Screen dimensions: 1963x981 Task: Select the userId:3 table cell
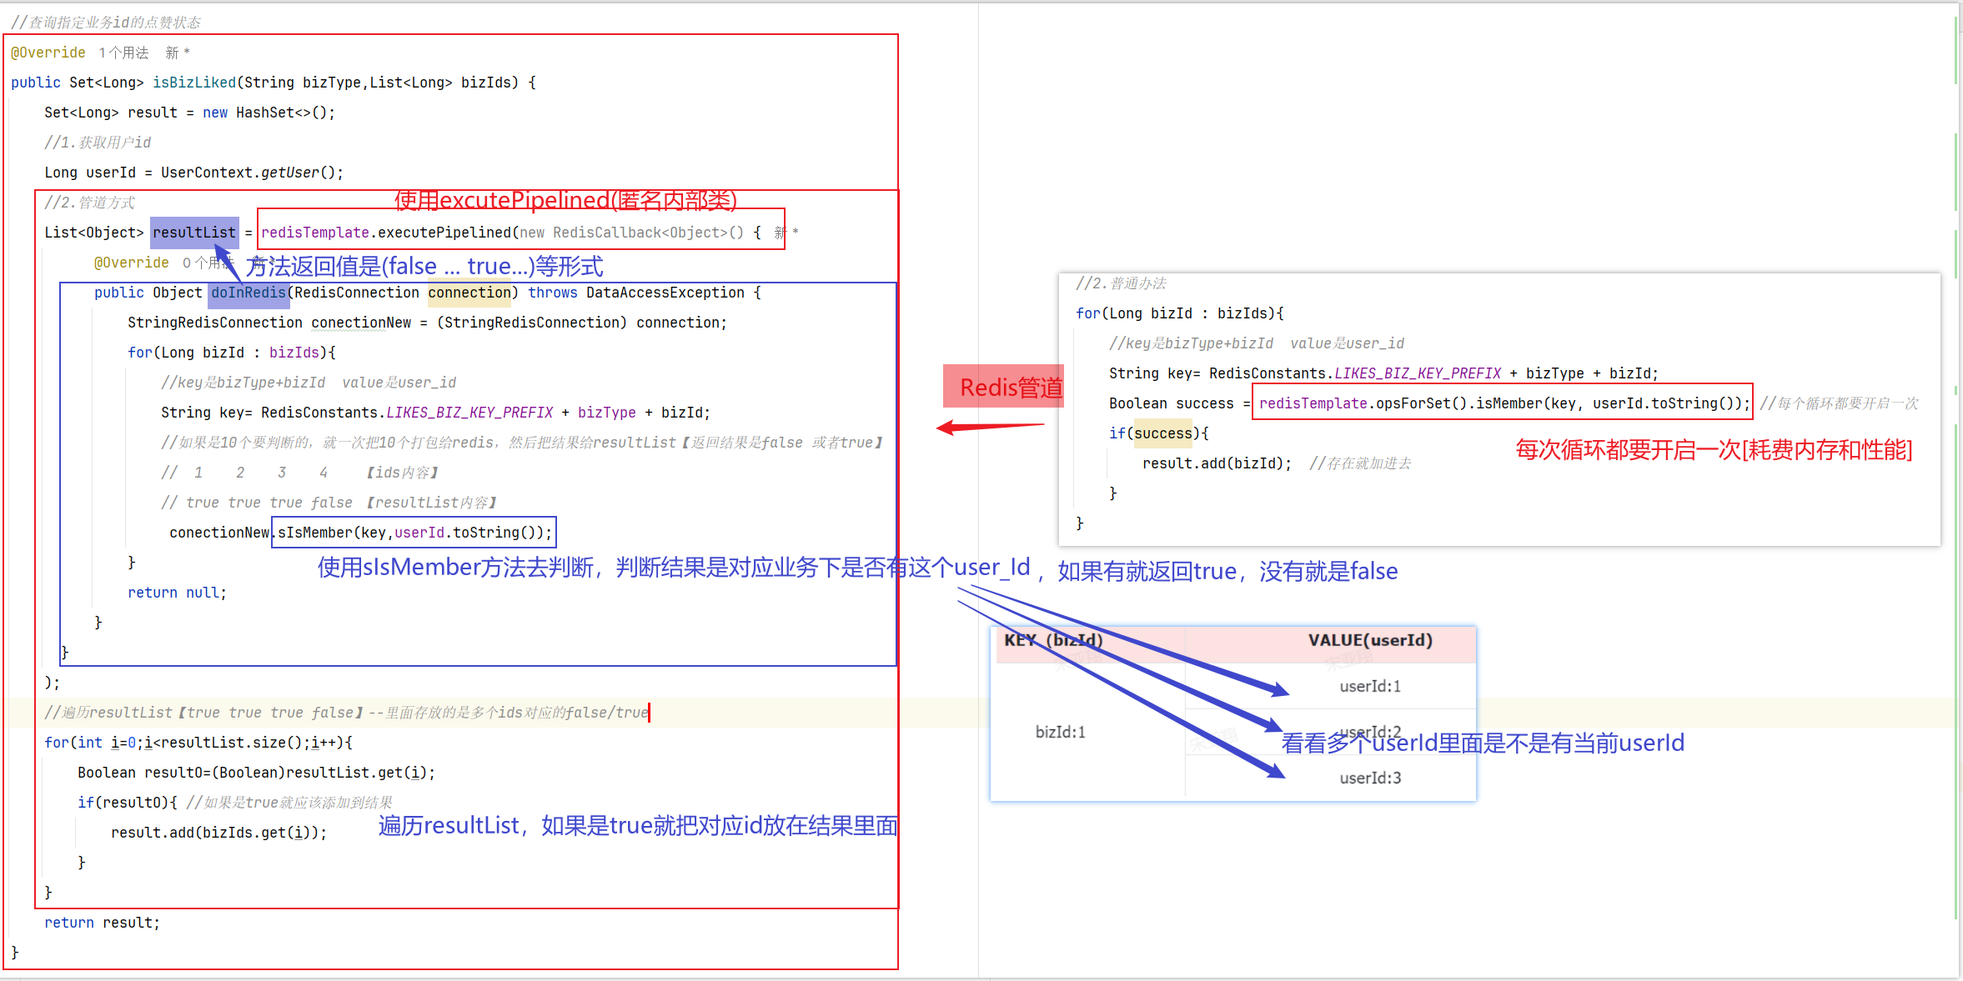1369,778
